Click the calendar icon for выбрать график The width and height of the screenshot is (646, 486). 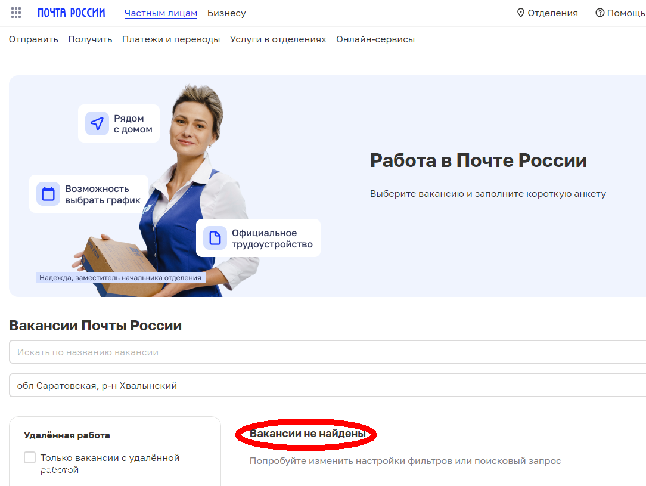48,194
